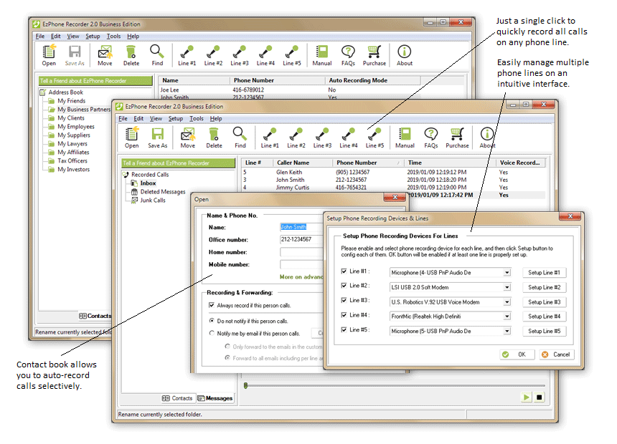Uncheck Line #4 checkbox in setup dialog
617x444 pixels.
pyautogui.click(x=344, y=315)
